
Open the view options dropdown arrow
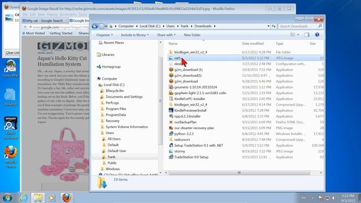[298, 35]
